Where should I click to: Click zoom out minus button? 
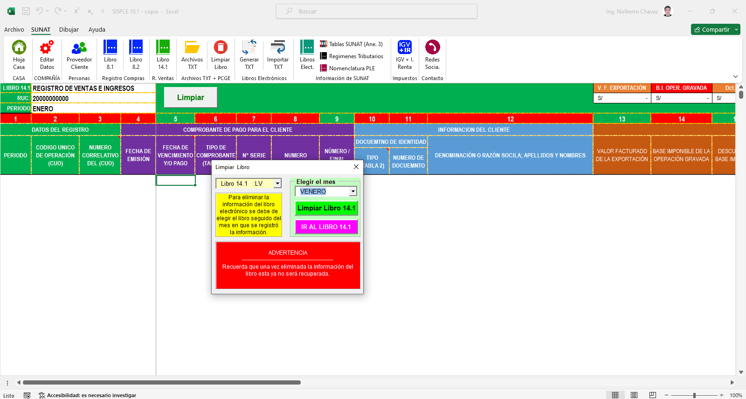point(667,395)
